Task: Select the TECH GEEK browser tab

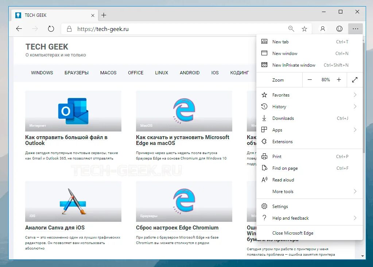Action: pyautogui.click(x=54, y=15)
